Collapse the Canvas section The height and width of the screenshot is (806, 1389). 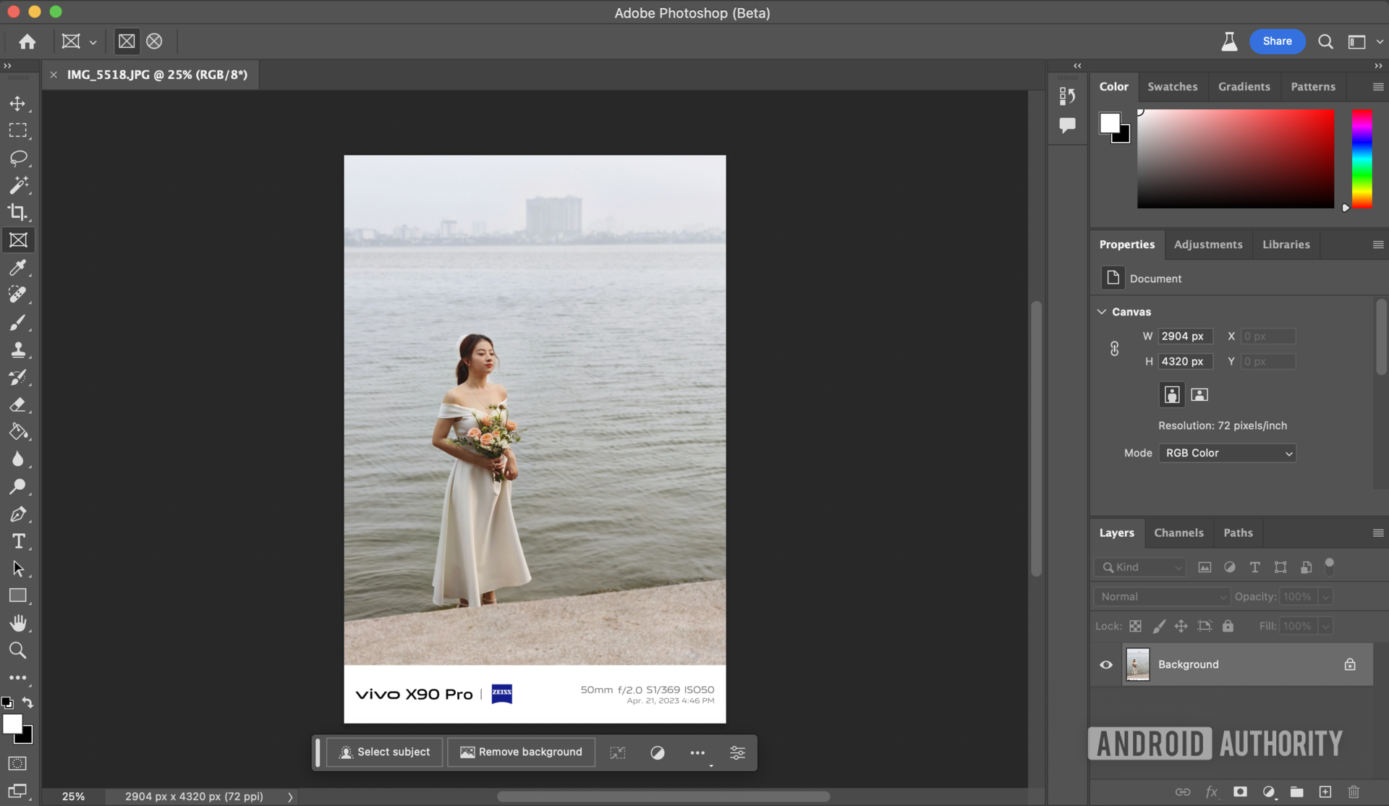click(1102, 312)
